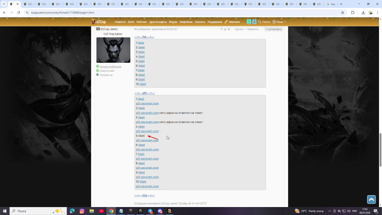
Task: Open YouTube from the taskbar
Action: point(101,211)
